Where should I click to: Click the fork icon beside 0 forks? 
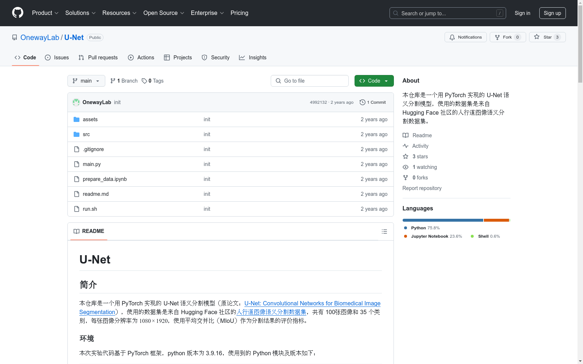406,178
